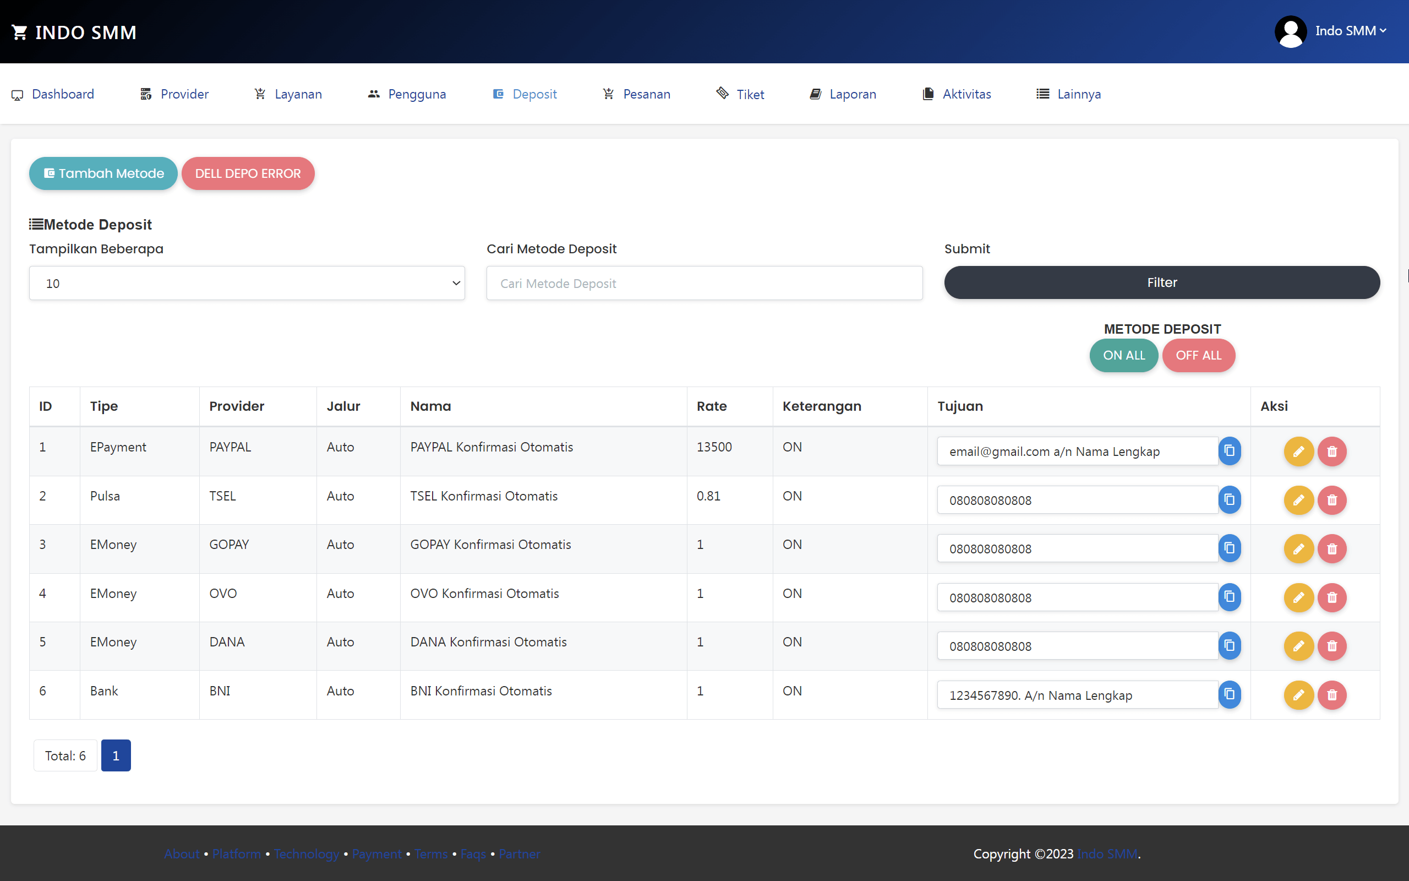The height and width of the screenshot is (881, 1409).
Task: Click the shopping cart logo icon
Action: point(20,31)
